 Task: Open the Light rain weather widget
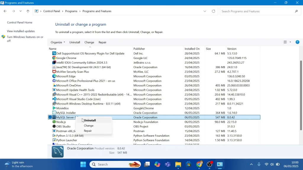tap(19, 164)
